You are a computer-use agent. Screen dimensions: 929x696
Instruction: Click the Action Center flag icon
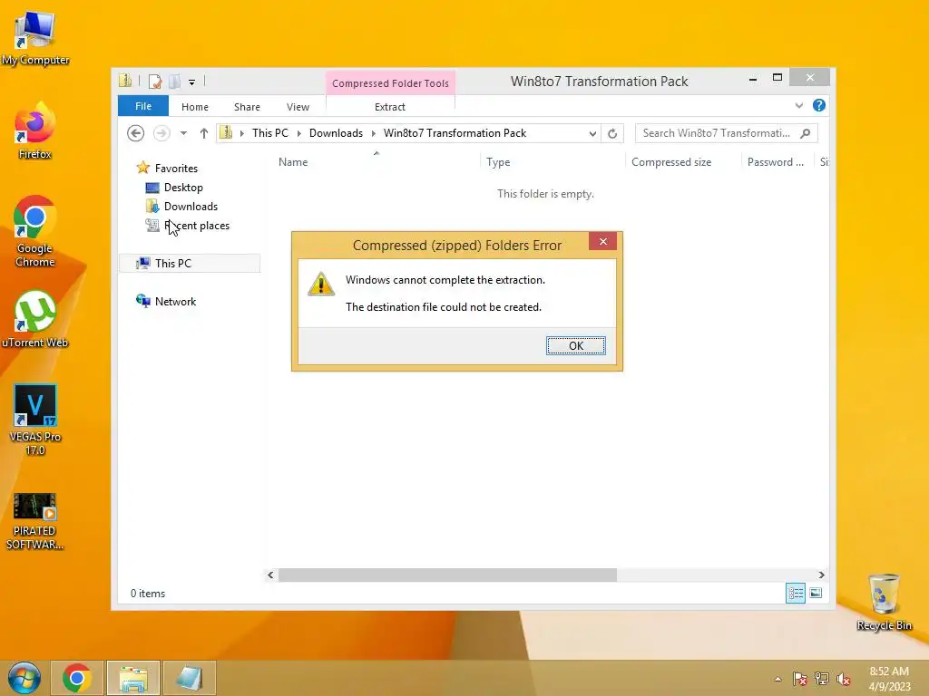[799, 679]
